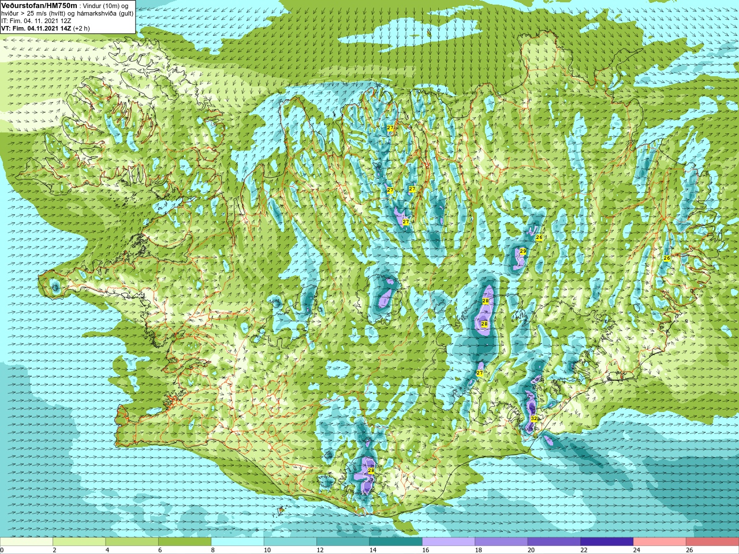Click the 'Vindur (10m) og' description text
739x554 pixels.
tap(107, 5)
